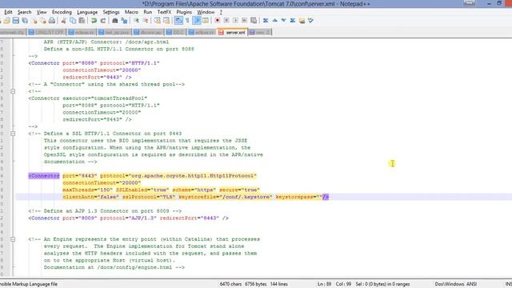
Task: Click the ANSI encoding status bar entry
Action: (471, 284)
